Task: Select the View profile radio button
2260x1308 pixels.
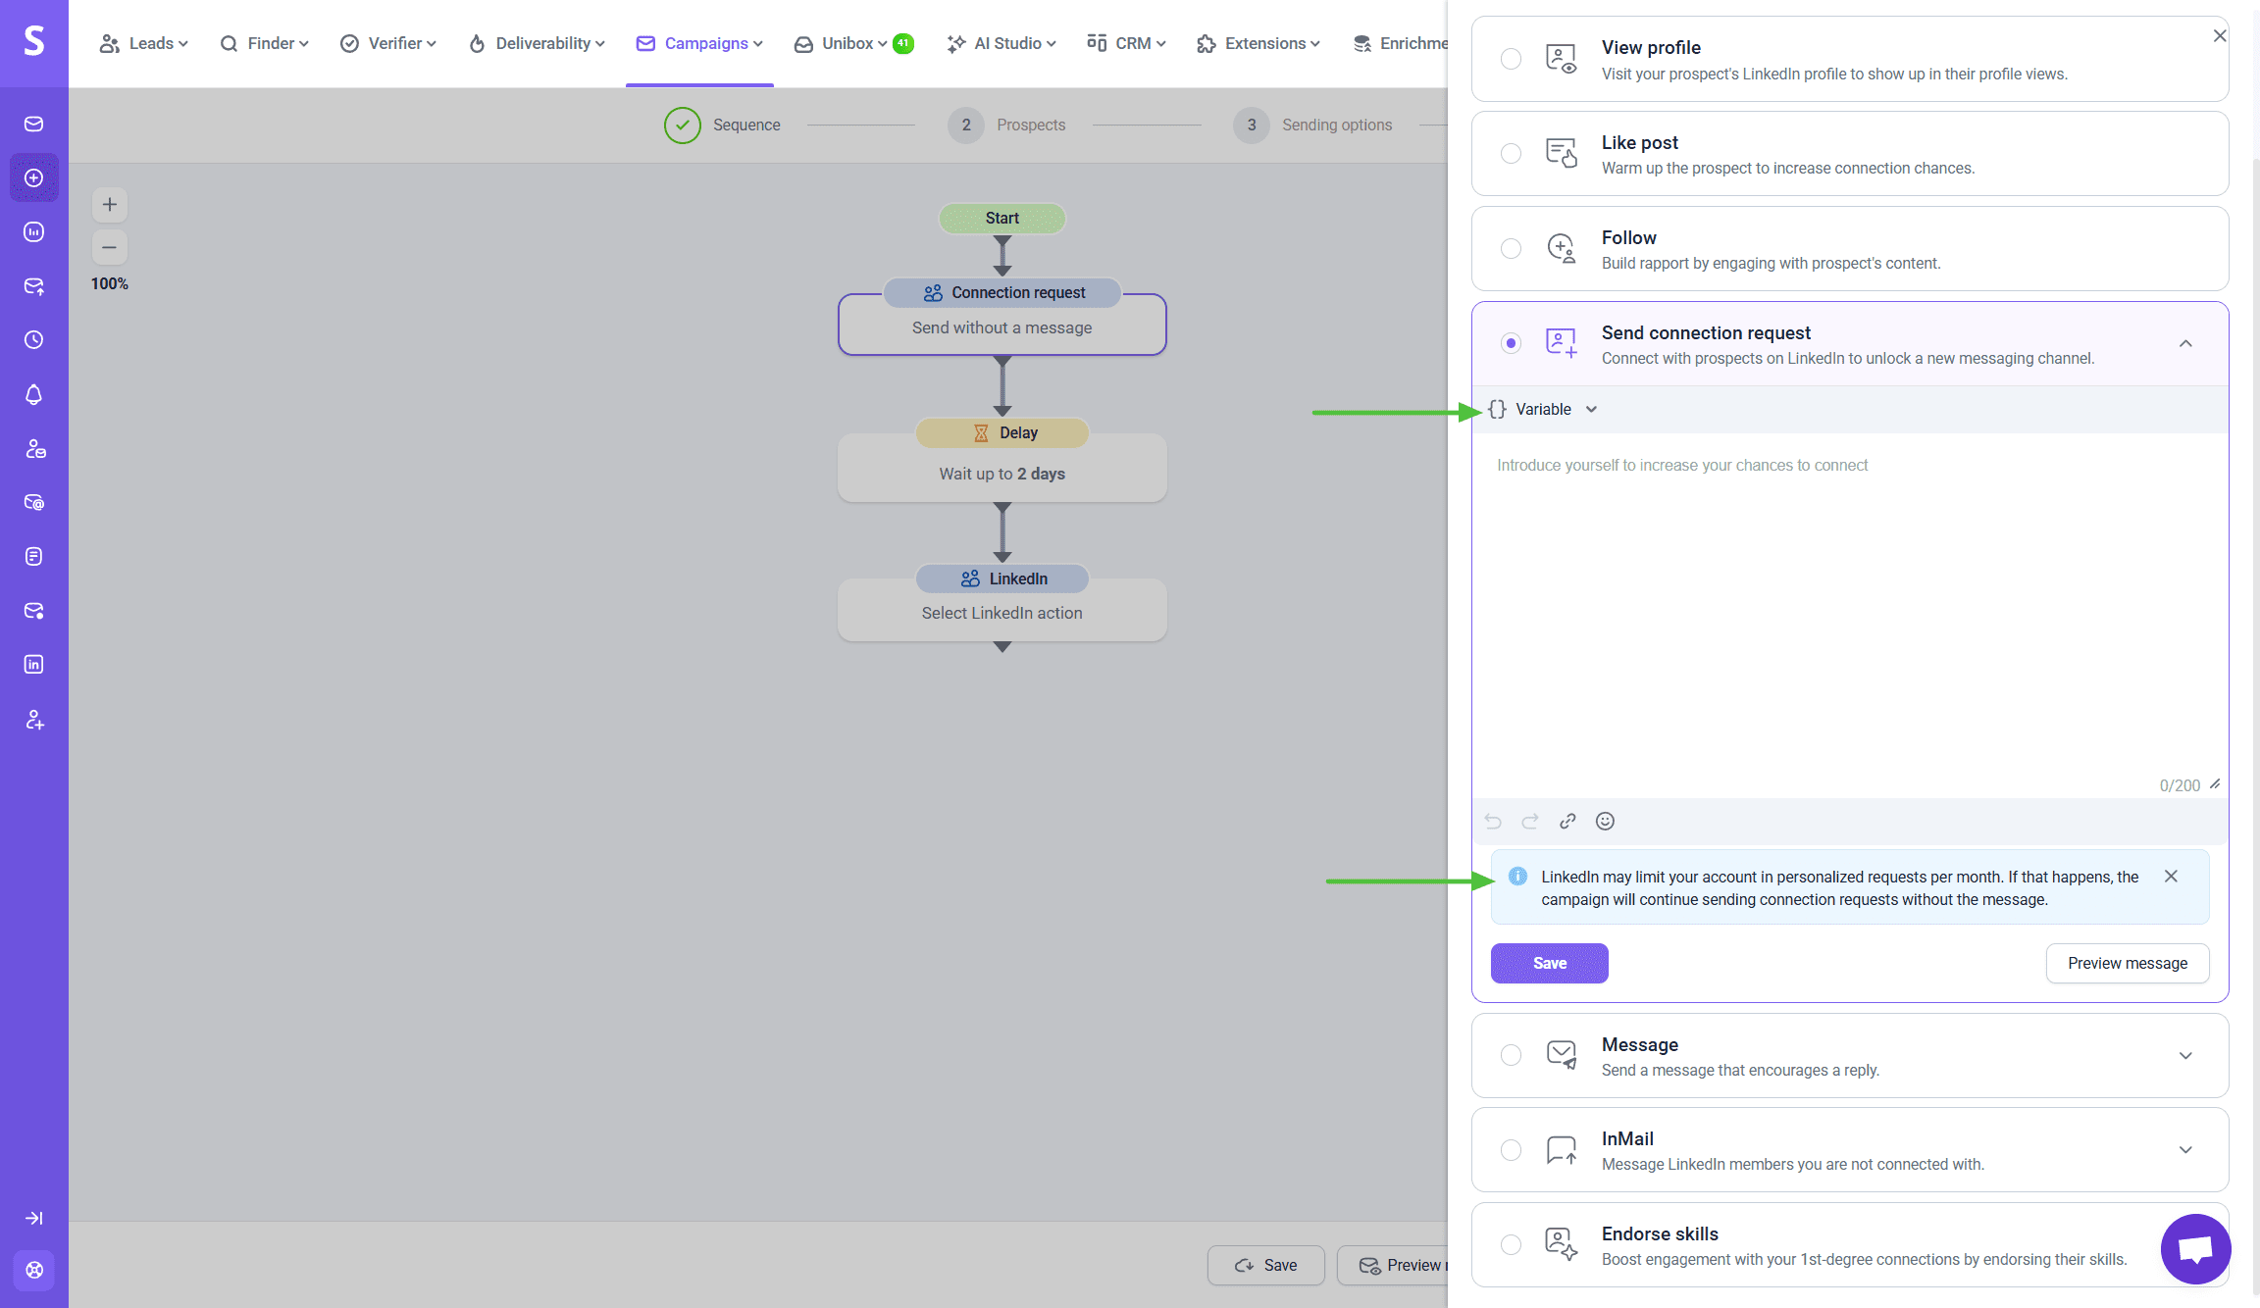Action: pyautogui.click(x=1511, y=59)
